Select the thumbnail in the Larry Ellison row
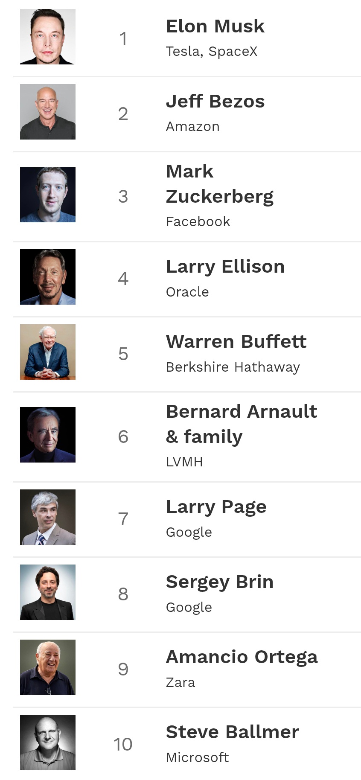Screen dimensions: 361x780 [48, 277]
